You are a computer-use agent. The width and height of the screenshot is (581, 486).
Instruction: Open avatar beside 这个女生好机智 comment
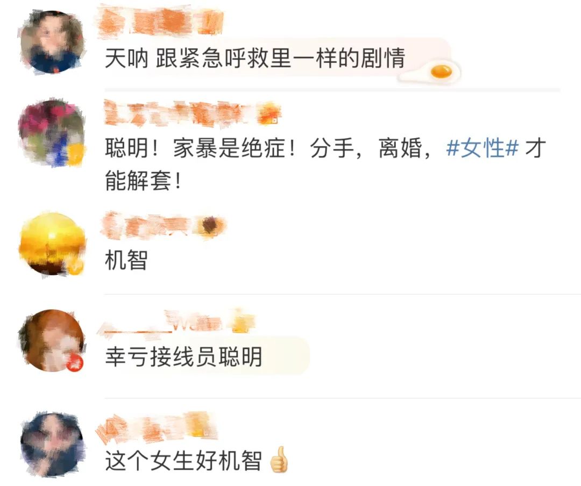52,444
